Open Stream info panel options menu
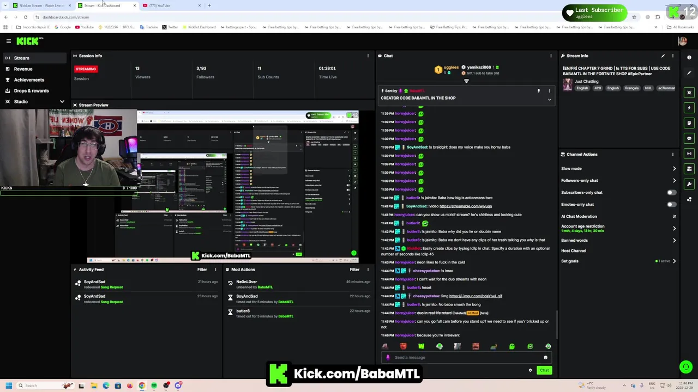 coord(673,56)
